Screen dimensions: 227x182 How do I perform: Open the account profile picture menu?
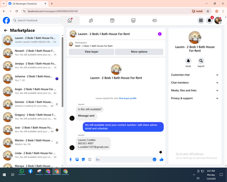218,20
